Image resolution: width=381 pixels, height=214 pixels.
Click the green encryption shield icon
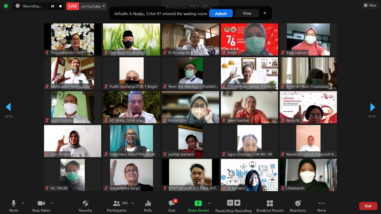[6, 6]
